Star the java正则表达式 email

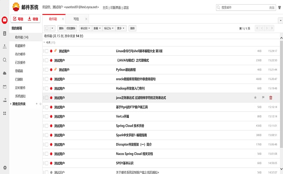click(255, 98)
